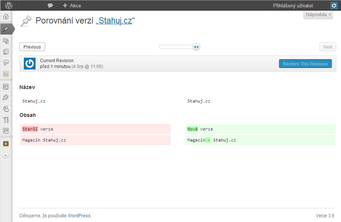The width and height of the screenshot is (341, 222).
Task: Go to Dashboard home icon
Action: pos(6,16)
